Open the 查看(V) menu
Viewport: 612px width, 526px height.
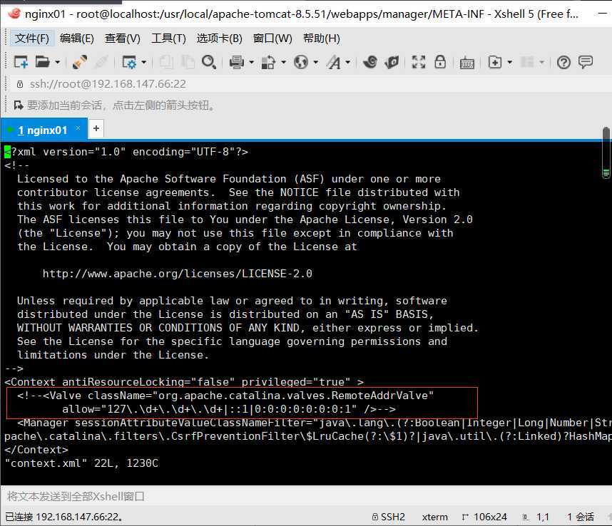click(123, 38)
